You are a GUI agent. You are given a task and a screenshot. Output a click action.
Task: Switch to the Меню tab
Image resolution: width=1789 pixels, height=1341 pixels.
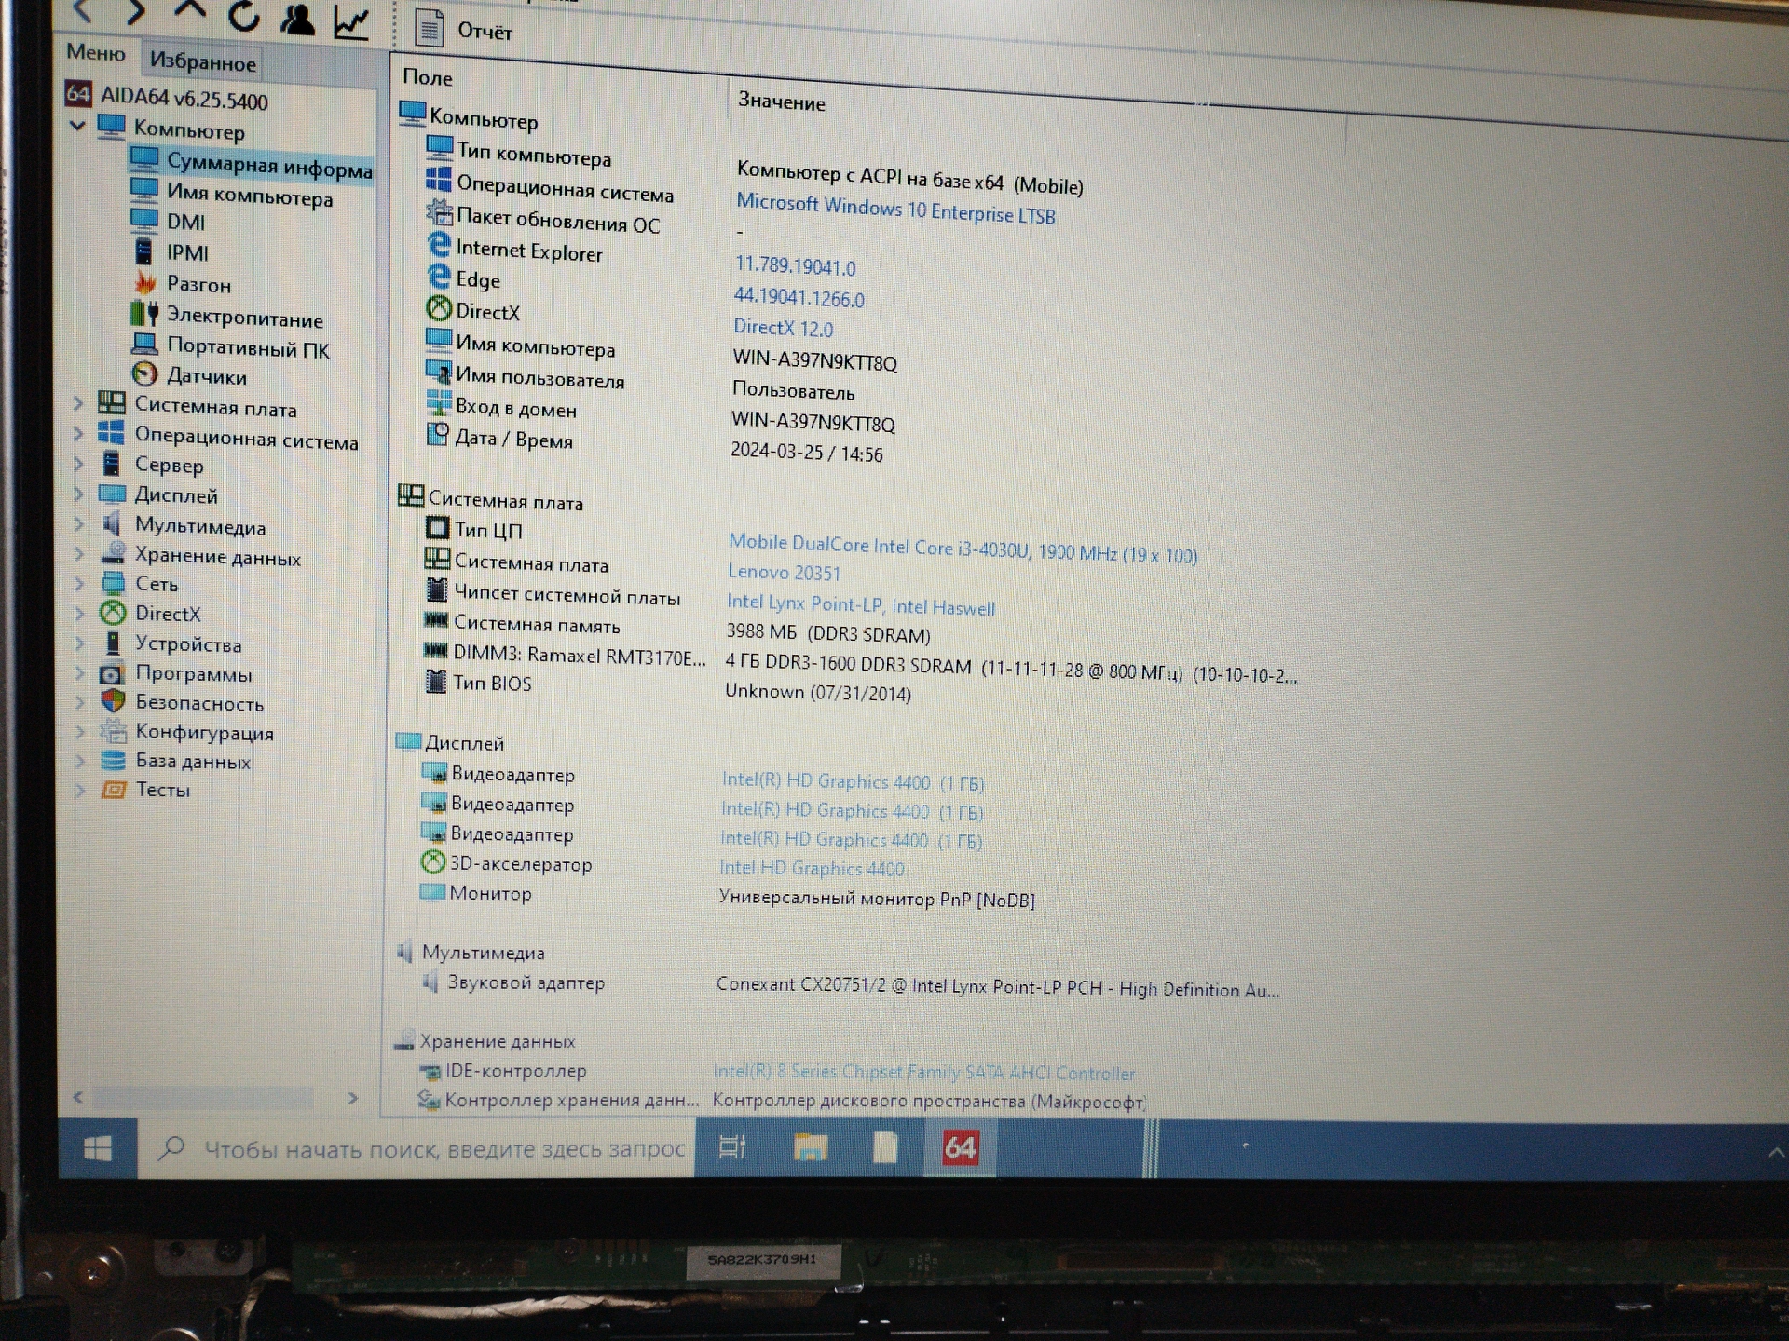pyautogui.click(x=96, y=53)
